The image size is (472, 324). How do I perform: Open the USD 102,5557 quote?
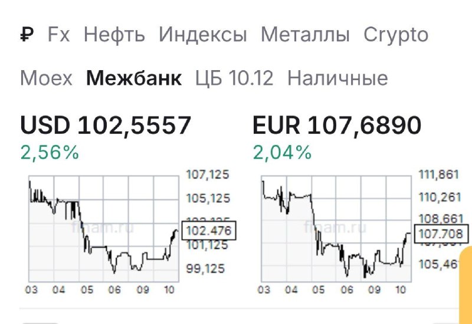106,125
